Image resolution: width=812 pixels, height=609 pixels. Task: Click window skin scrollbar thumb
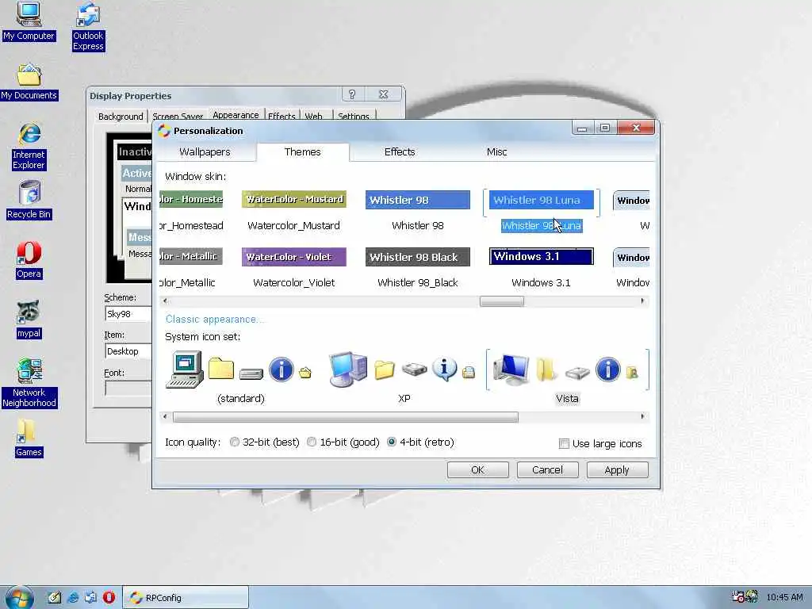pyautogui.click(x=501, y=301)
